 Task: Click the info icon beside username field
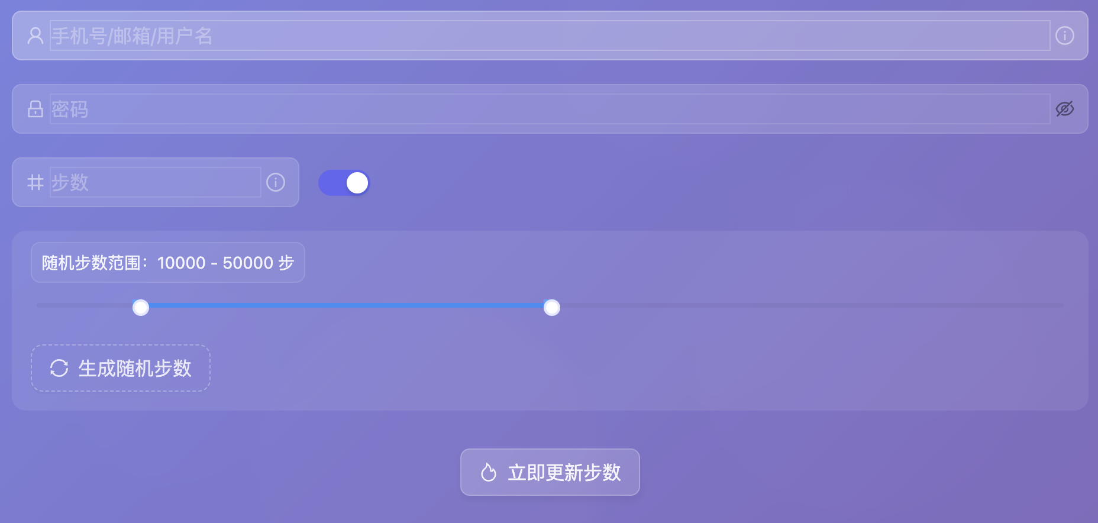pos(1065,35)
